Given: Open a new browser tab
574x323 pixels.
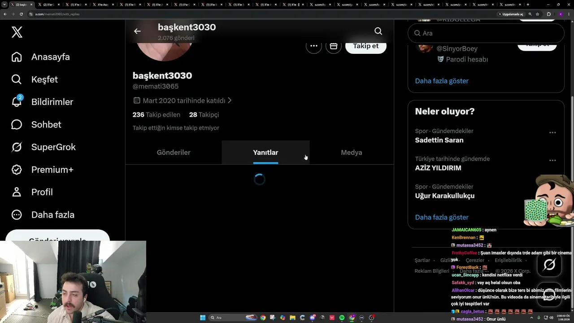Looking at the screenshot, I should (x=528, y=4).
